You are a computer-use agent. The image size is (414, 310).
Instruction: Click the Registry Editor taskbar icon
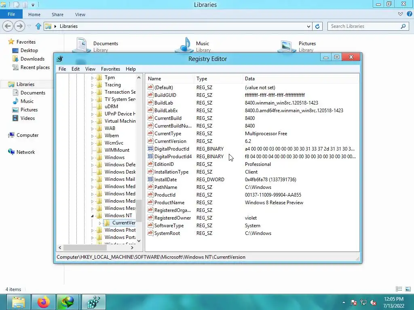(x=93, y=302)
